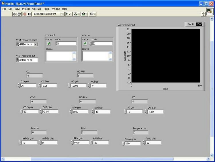This screenshot has height=162, width=215.
Task: Click the vertical scrollbar down arrow
Action: (212, 155)
